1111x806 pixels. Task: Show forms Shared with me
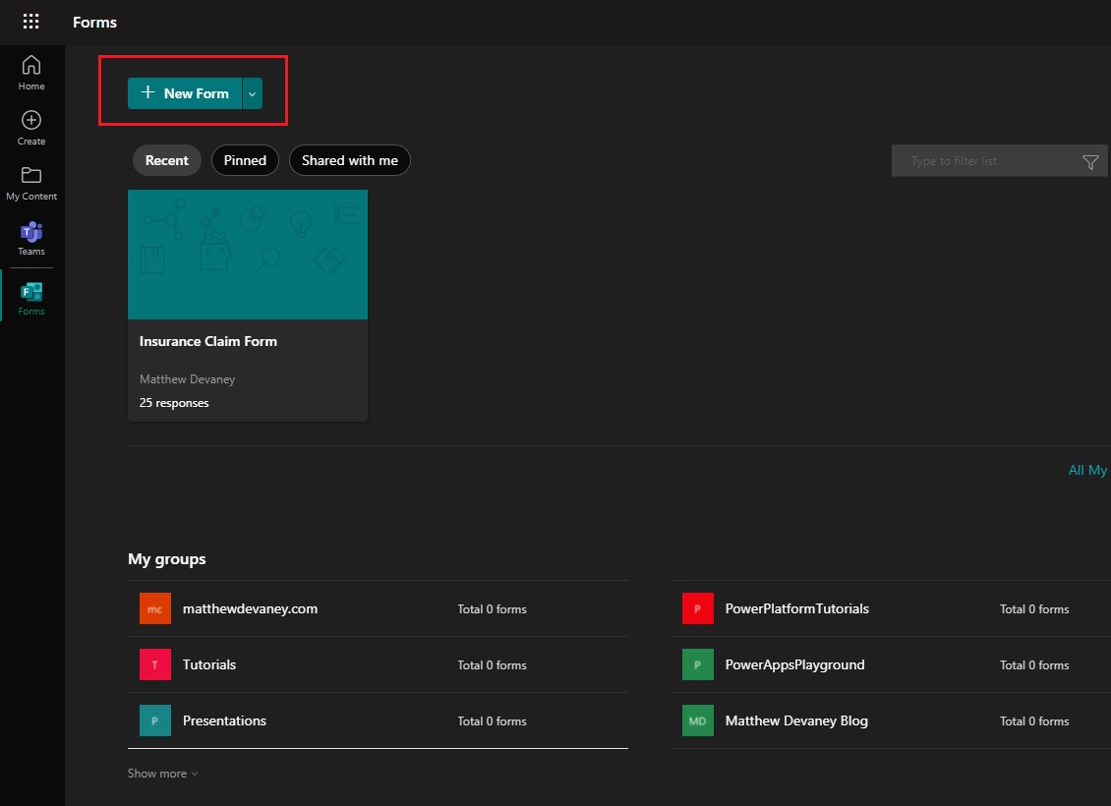[349, 160]
